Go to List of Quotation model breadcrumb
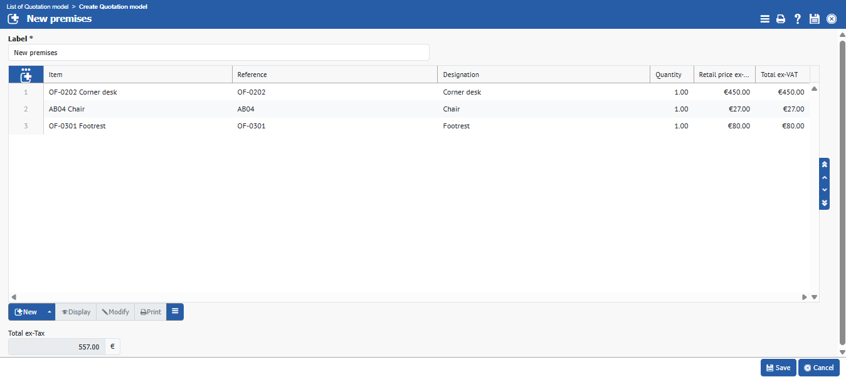Image resolution: width=846 pixels, height=377 pixels. tap(38, 6)
